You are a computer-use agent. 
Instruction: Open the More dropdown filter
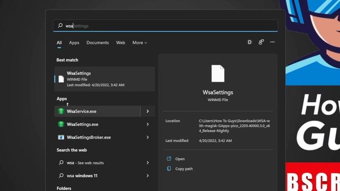(140, 42)
